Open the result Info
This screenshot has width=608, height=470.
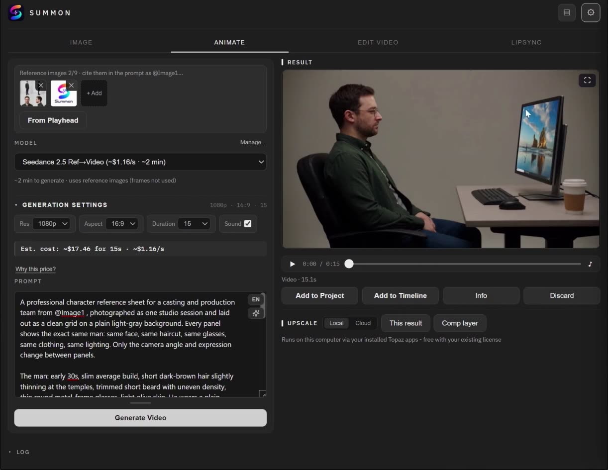pos(481,295)
